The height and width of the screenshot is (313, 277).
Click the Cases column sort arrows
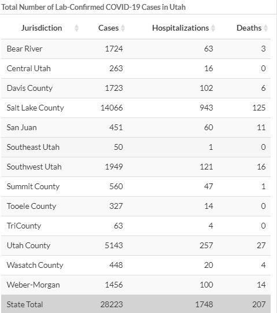point(123,28)
